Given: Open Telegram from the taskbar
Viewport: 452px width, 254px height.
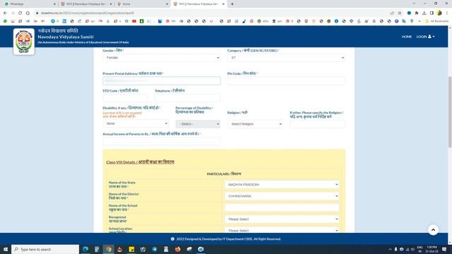Looking at the screenshot, I should 155,249.
